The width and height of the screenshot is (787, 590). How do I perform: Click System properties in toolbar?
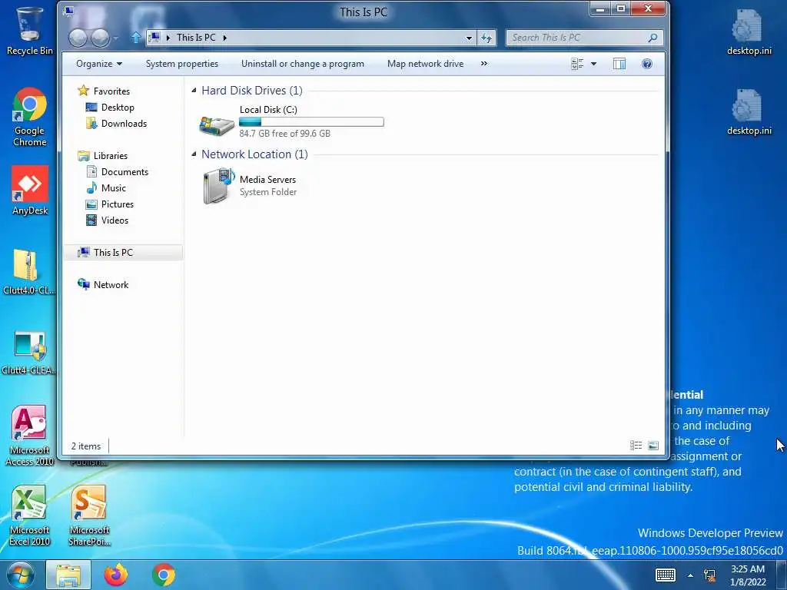point(181,64)
